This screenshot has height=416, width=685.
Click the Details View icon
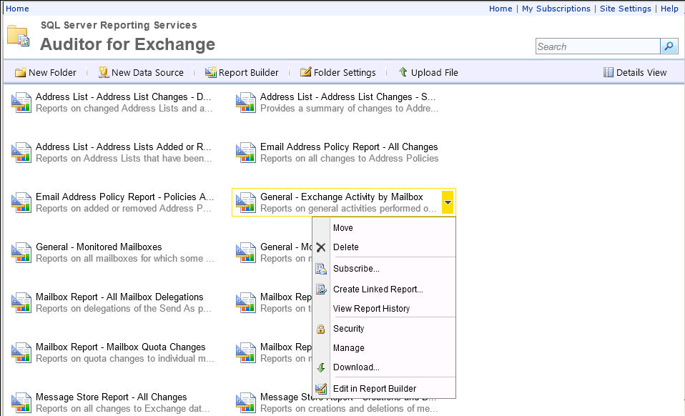pyautogui.click(x=608, y=72)
